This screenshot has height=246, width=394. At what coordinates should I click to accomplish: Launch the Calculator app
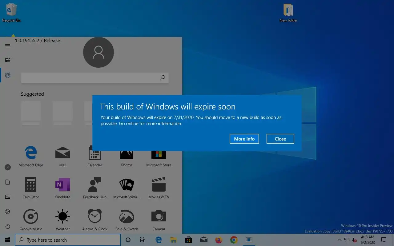[31, 188]
